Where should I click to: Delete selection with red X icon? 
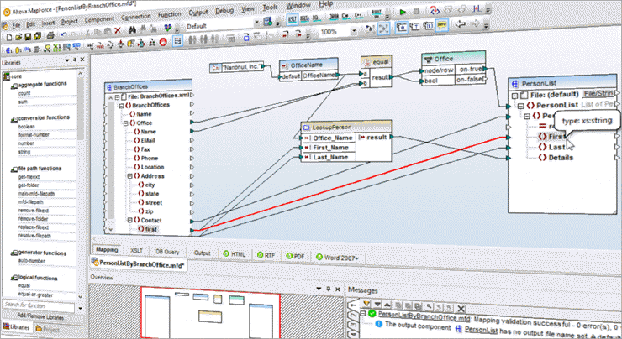click(118, 30)
